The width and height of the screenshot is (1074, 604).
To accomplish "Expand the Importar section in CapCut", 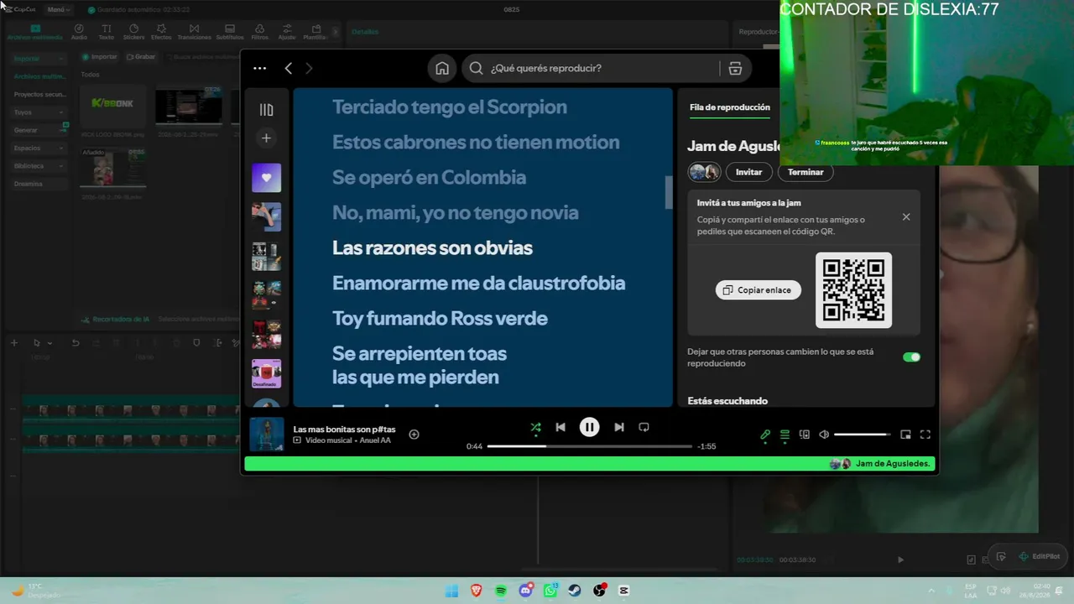I will 39,59.
